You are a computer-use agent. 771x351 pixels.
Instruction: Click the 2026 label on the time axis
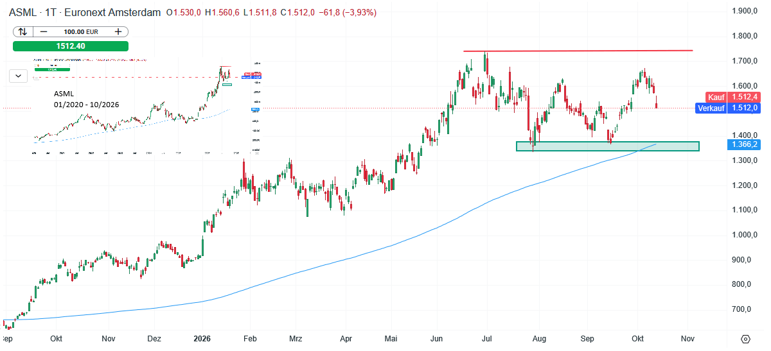coord(202,338)
